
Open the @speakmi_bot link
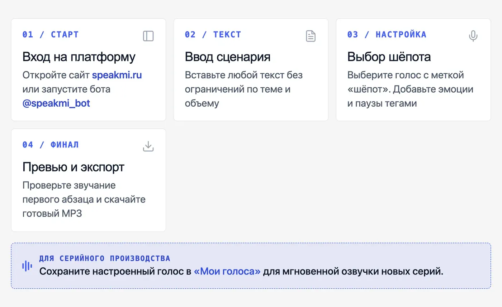(56, 103)
